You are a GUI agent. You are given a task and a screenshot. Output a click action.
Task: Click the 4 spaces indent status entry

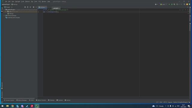click(x=170, y=102)
